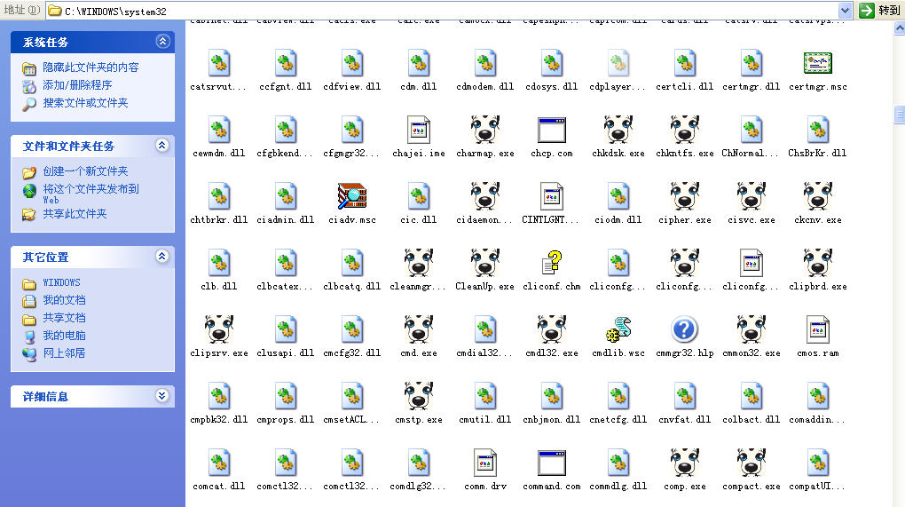This screenshot has height=507, width=905.
Task: Select the cmd.exe file icon
Action: (x=419, y=329)
